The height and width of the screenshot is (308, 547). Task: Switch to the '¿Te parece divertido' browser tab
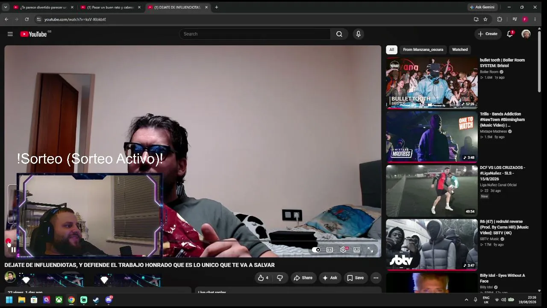(44, 7)
